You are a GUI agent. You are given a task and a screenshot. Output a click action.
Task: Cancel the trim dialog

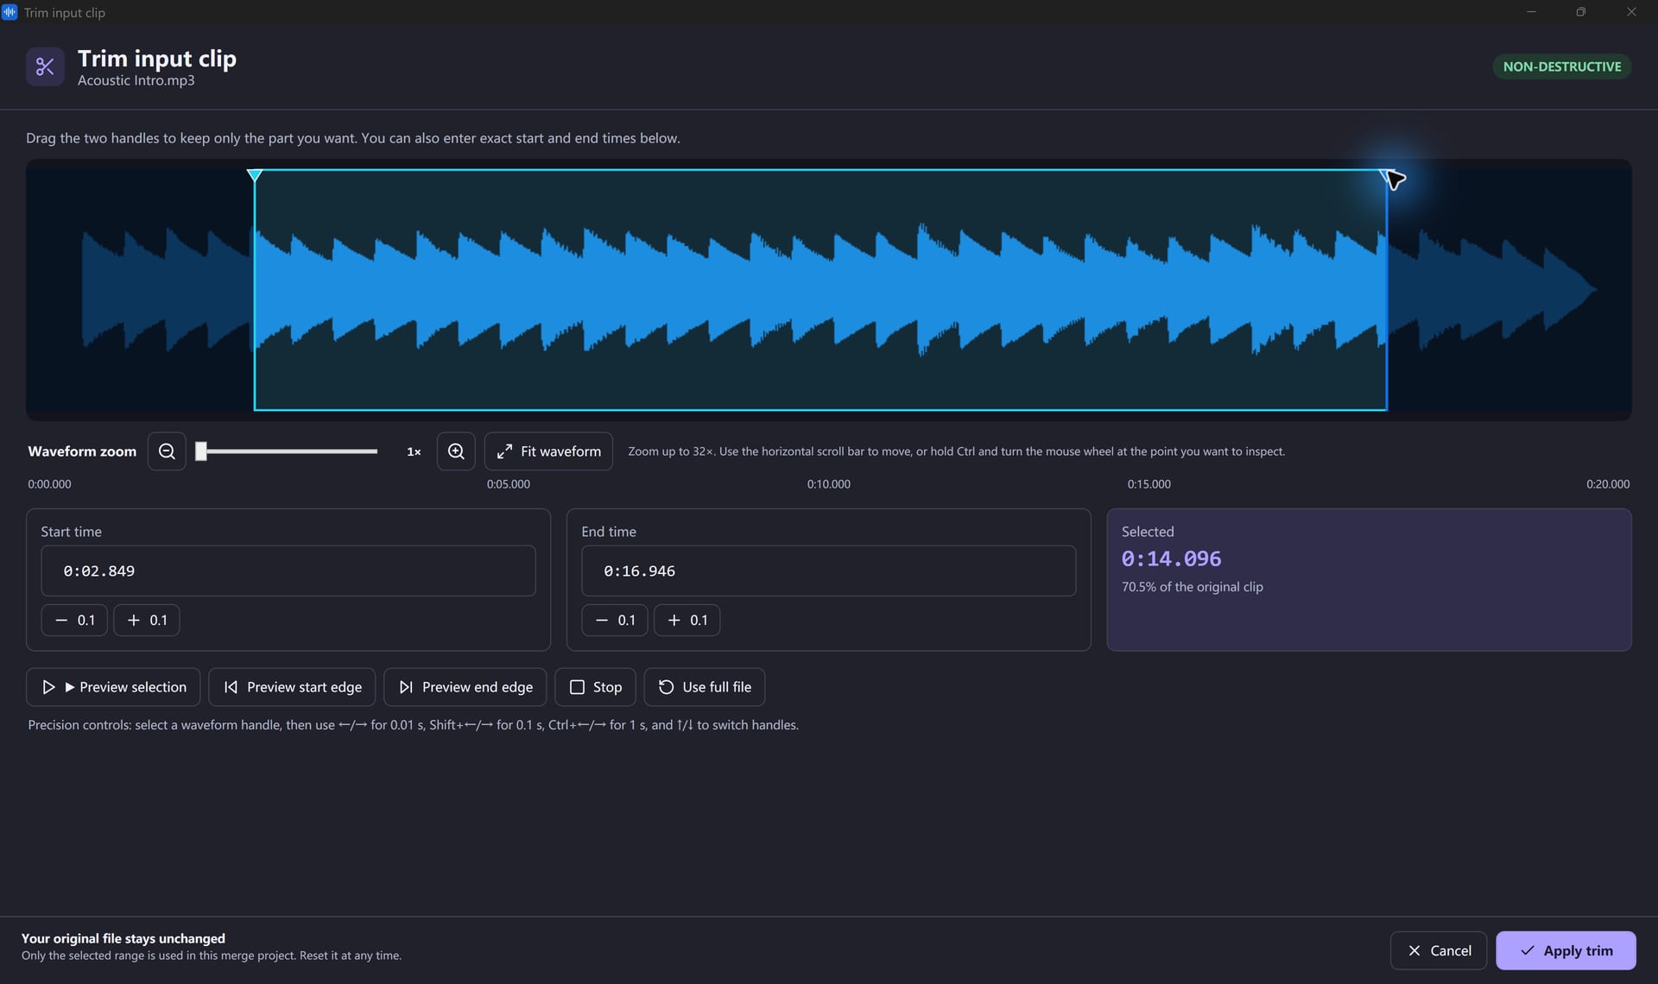coord(1439,950)
